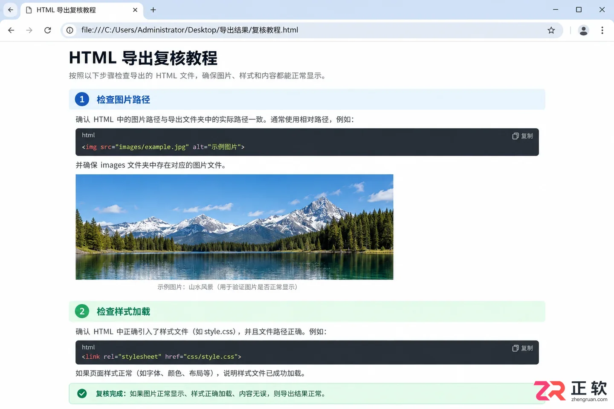Screen dimensions: 614x409
Task: Open the user profile avatar
Action: click(584, 30)
